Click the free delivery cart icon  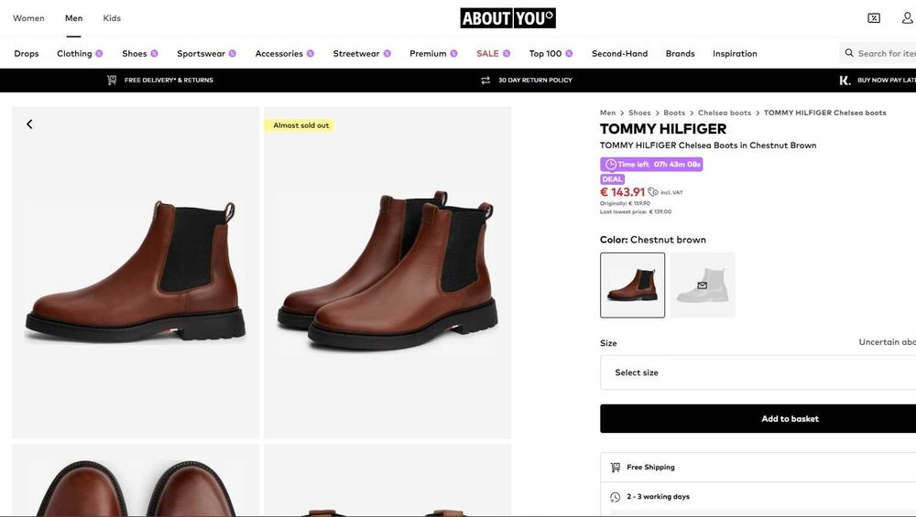coord(112,81)
